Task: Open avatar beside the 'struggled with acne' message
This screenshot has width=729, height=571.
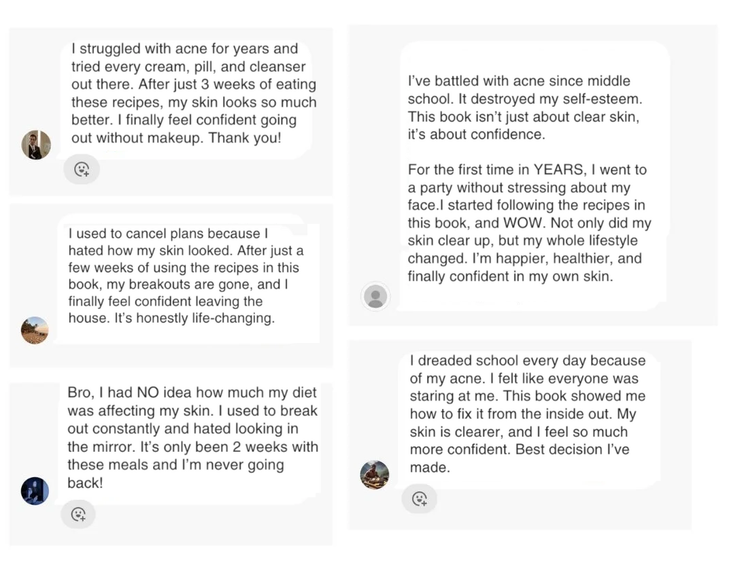Action: click(x=36, y=145)
